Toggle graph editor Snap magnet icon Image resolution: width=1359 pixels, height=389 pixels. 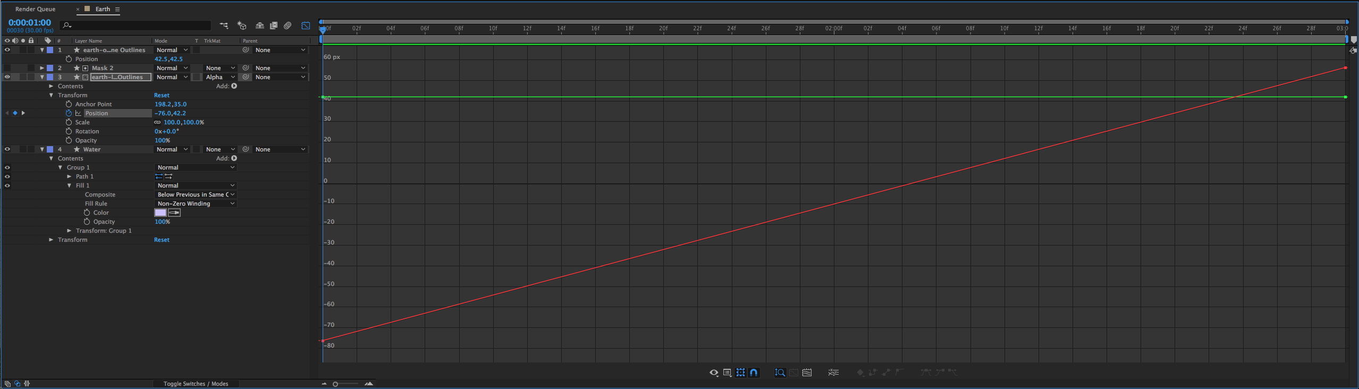tap(754, 373)
